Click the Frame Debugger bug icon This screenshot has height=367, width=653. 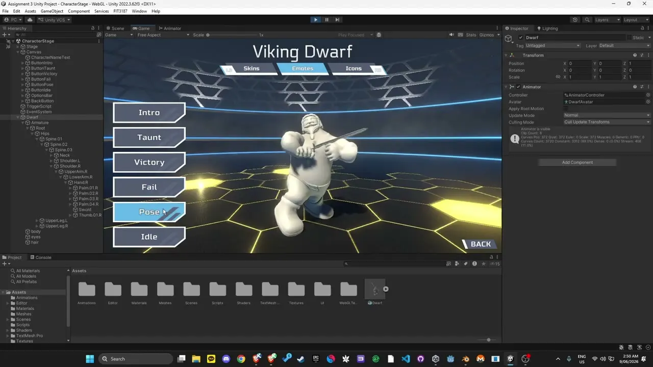click(x=379, y=35)
